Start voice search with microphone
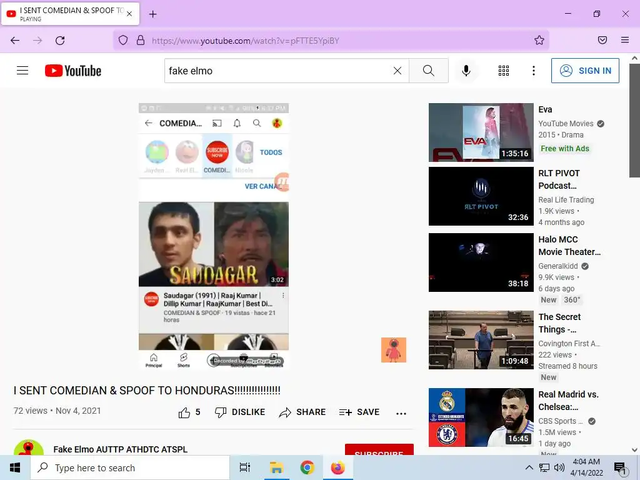The height and width of the screenshot is (480, 640). point(466,71)
